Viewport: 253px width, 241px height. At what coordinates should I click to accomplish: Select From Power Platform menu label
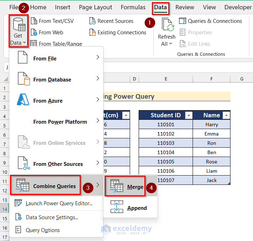[60, 122]
